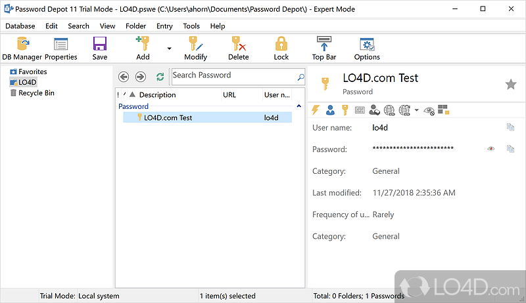Modify the selected entry

[195, 49]
